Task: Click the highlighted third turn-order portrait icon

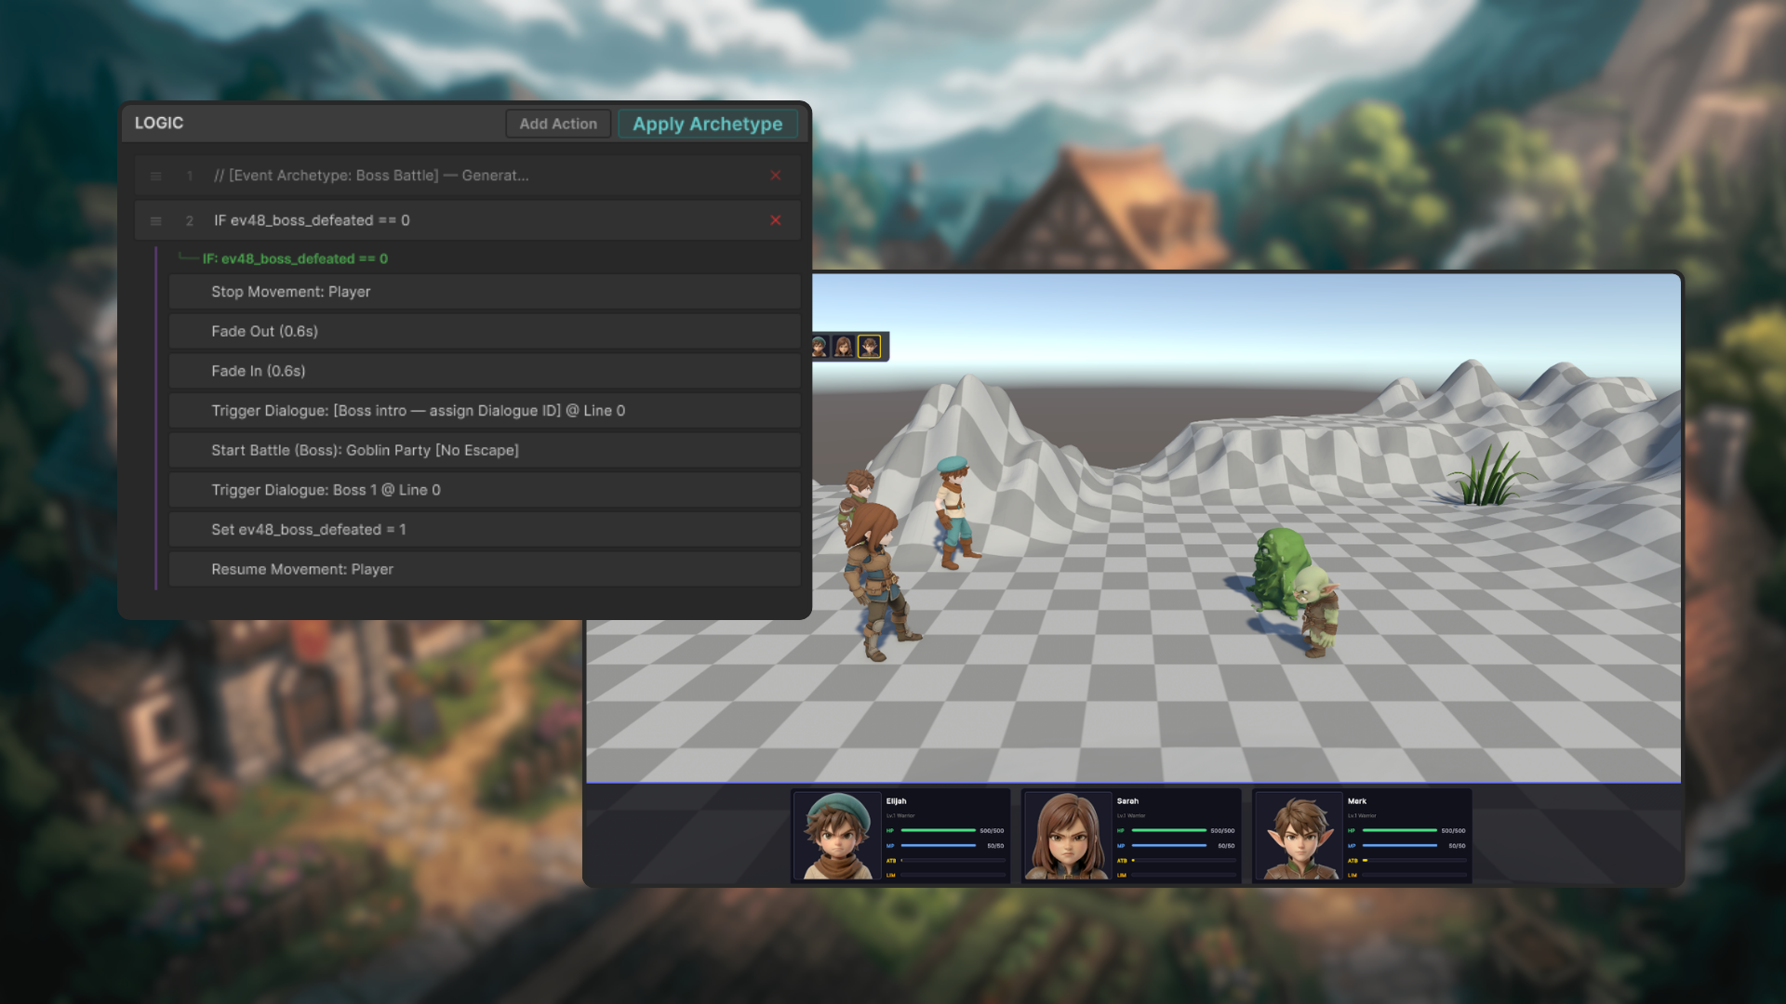Action: pyautogui.click(x=869, y=347)
